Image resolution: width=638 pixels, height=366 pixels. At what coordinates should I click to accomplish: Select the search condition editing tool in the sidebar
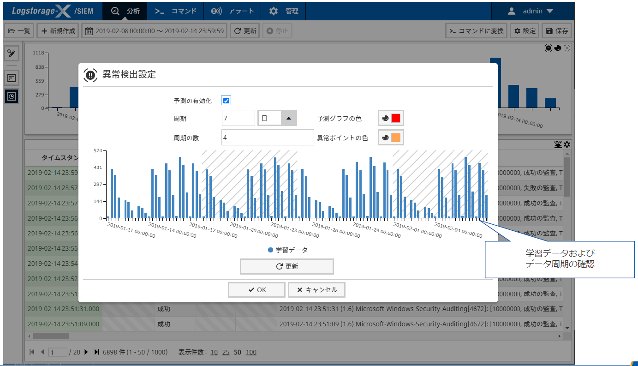(11, 53)
